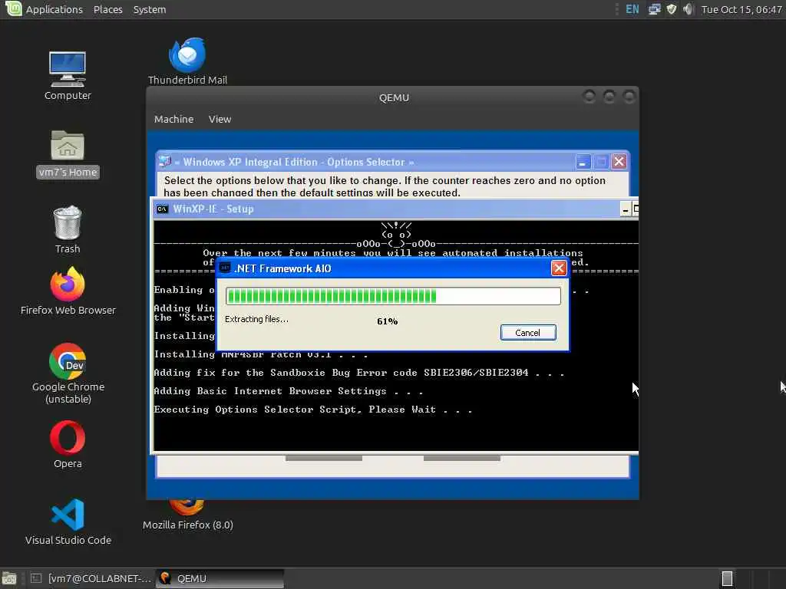Click the Sandboxie Bug Error code console line
786x589 pixels.
tap(359, 373)
